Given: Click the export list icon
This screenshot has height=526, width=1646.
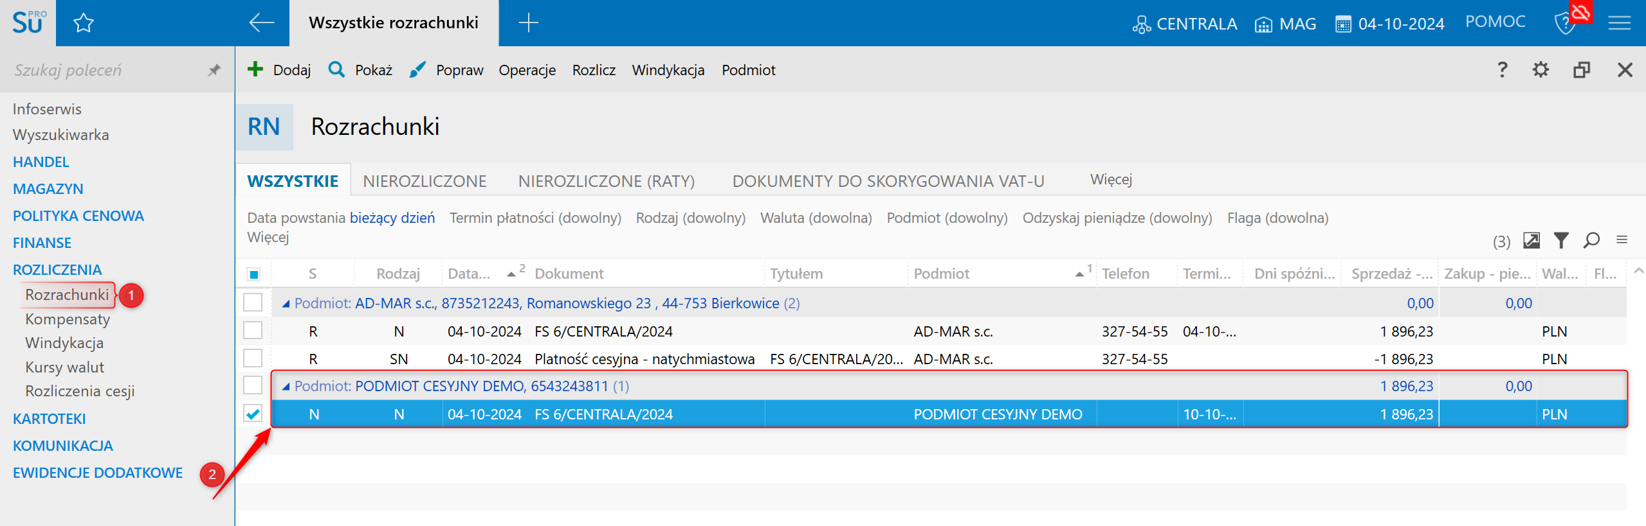Looking at the screenshot, I should (x=1532, y=240).
